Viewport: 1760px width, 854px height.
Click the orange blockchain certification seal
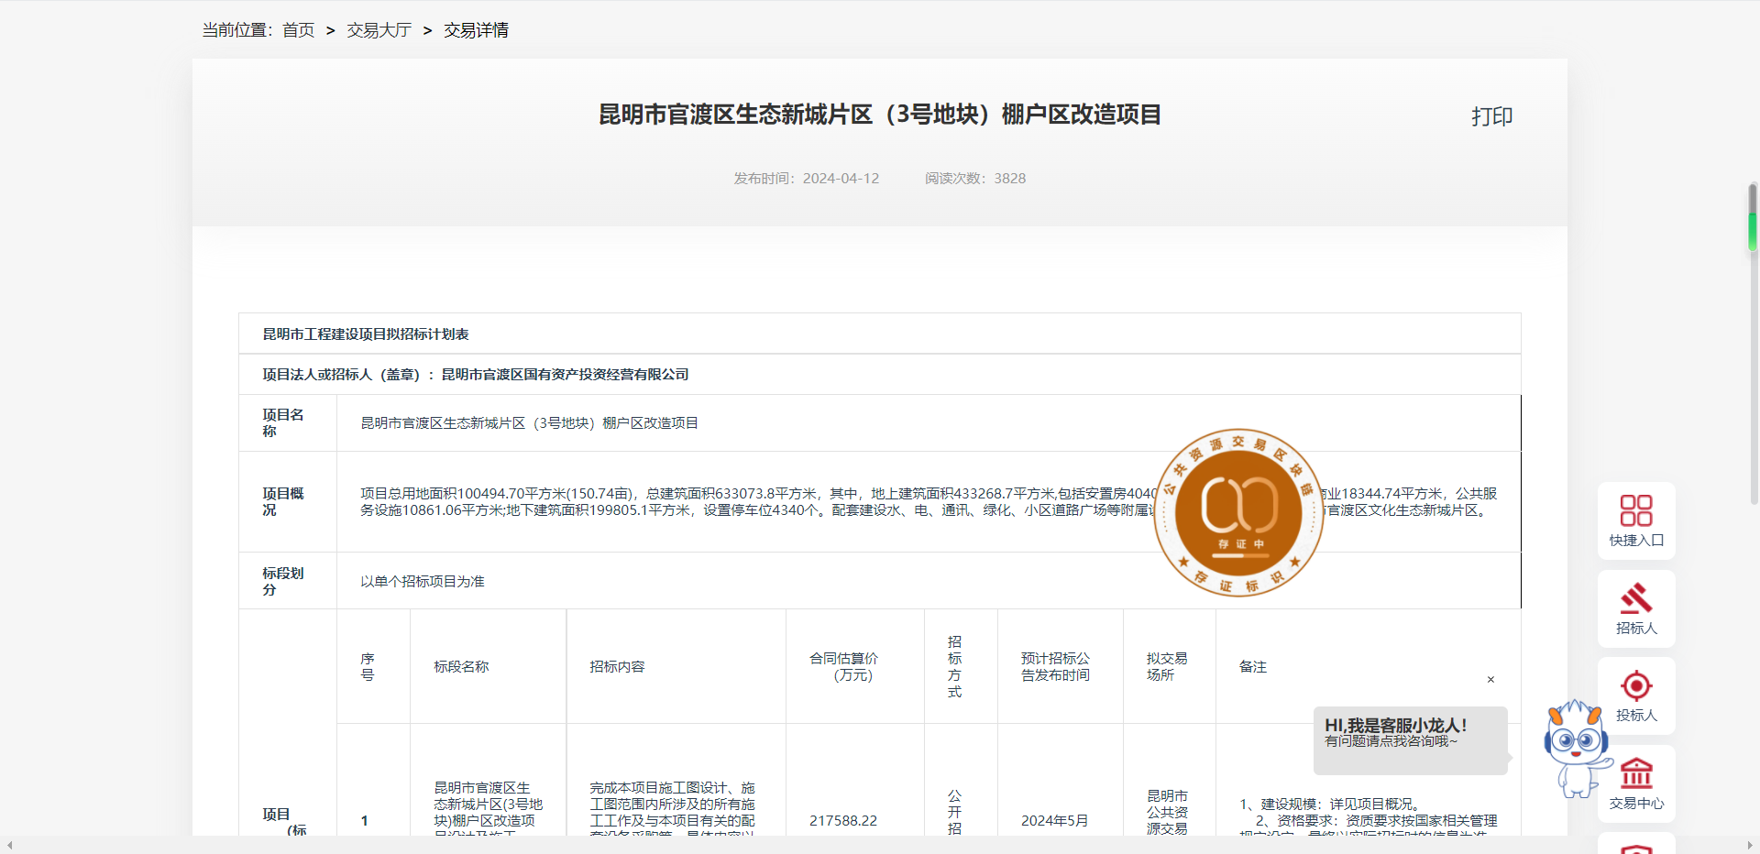tap(1238, 512)
